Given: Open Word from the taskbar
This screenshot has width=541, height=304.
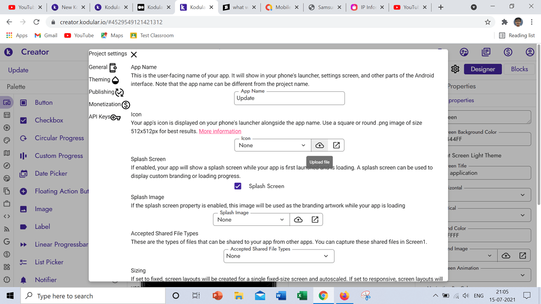Looking at the screenshot, I should pyautogui.click(x=281, y=296).
